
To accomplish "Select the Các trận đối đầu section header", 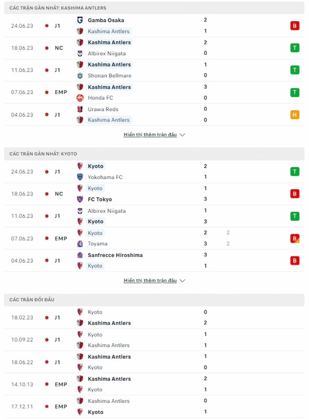I will coord(154,300).
